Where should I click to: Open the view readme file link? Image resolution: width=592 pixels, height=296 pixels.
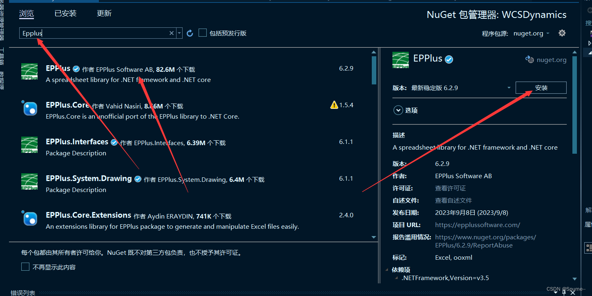click(453, 201)
